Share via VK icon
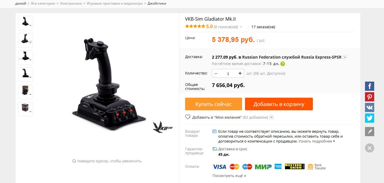The image size is (384, 183). [x=370, y=107]
